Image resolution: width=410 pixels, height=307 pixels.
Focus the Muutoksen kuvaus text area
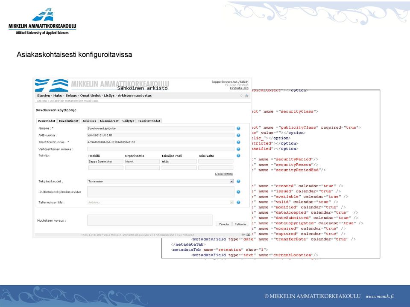point(150,220)
